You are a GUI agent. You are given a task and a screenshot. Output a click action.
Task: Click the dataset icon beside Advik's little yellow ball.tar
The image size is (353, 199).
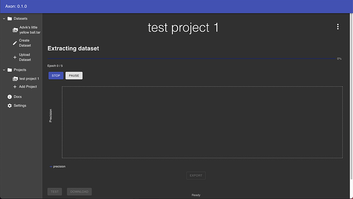tap(15, 30)
